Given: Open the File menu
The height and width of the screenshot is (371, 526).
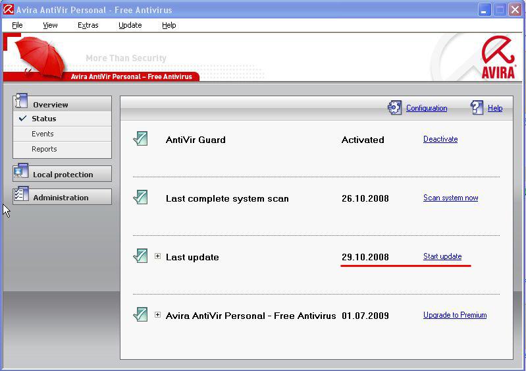Looking at the screenshot, I should (x=17, y=25).
